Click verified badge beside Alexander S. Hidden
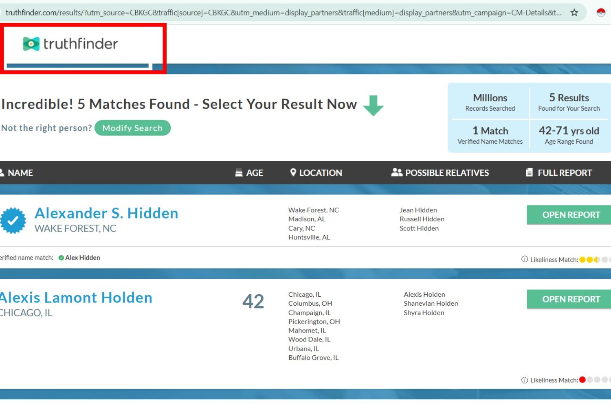 [13, 221]
